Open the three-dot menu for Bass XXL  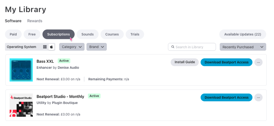tap(258, 62)
